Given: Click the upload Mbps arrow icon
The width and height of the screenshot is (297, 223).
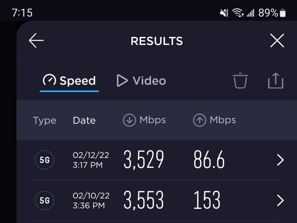Looking at the screenshot, I should pyautogui.click(x=199, y=120).
